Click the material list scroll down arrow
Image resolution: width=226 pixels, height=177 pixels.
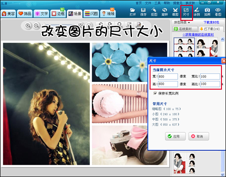tap(222, 174)
